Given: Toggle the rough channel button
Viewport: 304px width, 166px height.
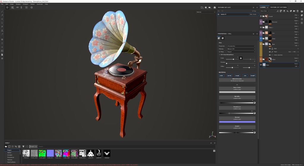Looking at the screenshot, I should tap(237, 76).
